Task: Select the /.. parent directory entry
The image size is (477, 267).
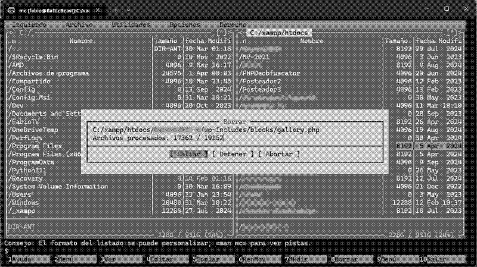Action: click(x=14, y=49)
